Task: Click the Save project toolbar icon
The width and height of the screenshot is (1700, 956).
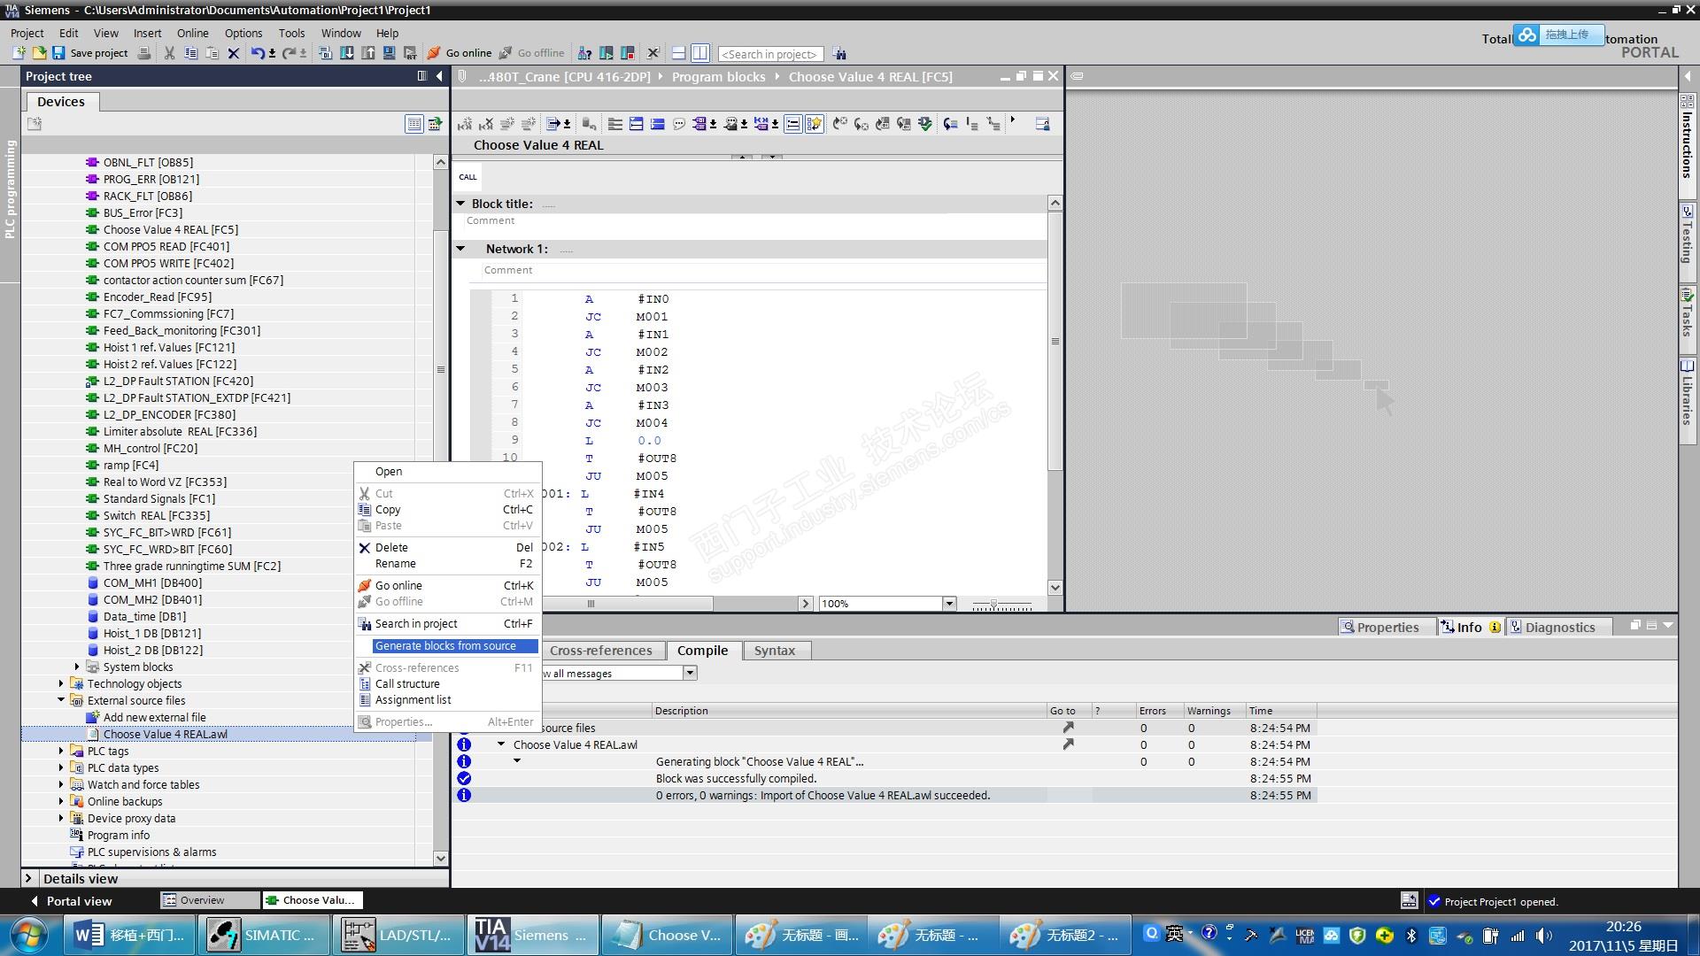Action: point(58,53)
